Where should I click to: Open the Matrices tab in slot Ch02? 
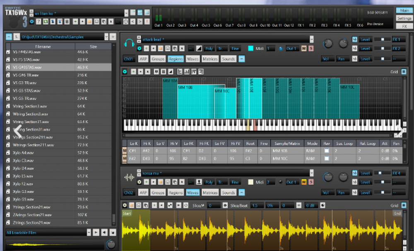click(x=210, y=193)
